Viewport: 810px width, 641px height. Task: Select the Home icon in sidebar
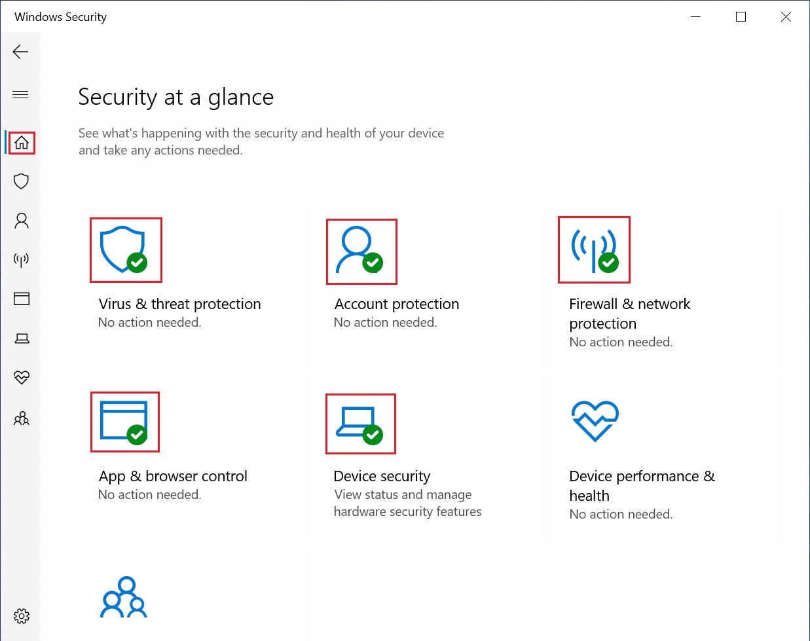22,142
